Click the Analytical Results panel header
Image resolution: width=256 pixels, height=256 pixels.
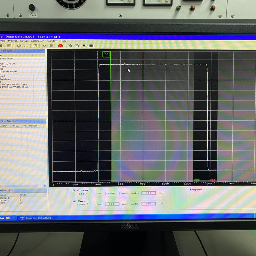(23, 121)
